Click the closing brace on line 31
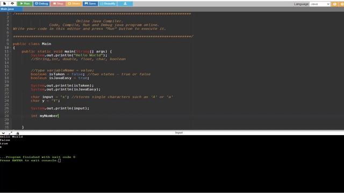Screen dimensions: 344x193 [23, 127]
